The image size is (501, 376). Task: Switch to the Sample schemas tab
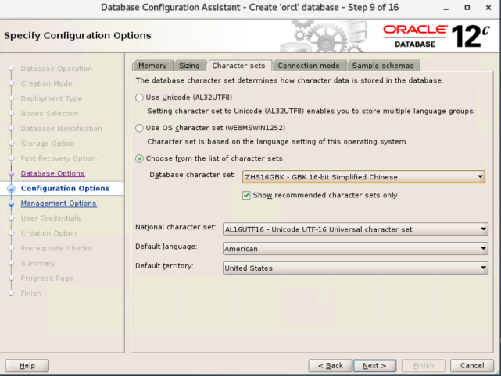coord(383,66)
